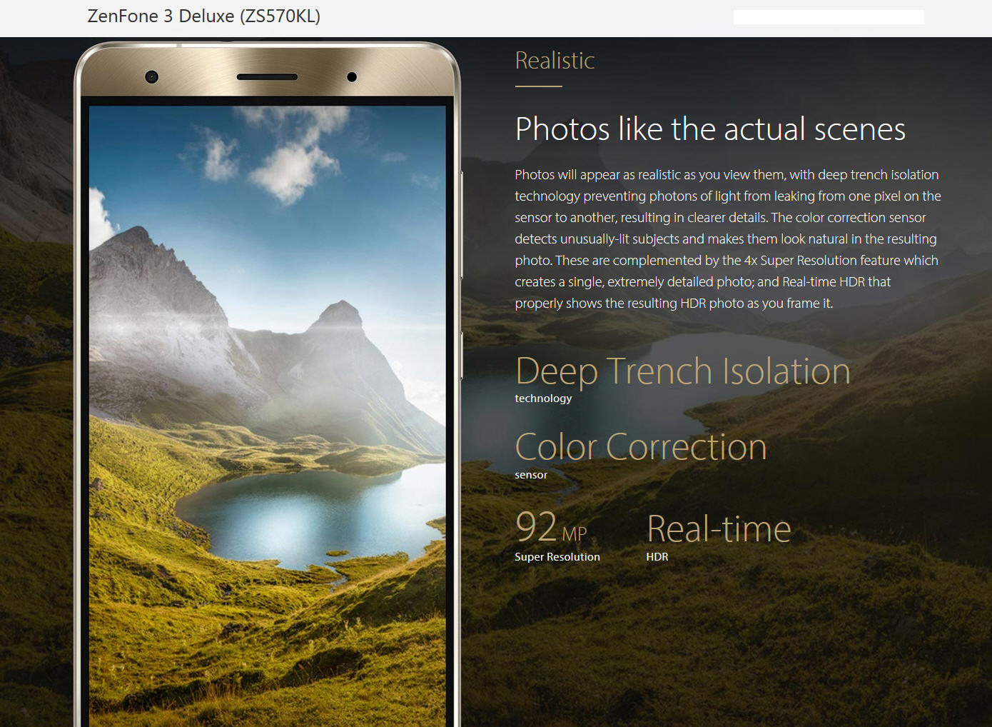Click the gold underline below Realistic

tap(538, 86)
